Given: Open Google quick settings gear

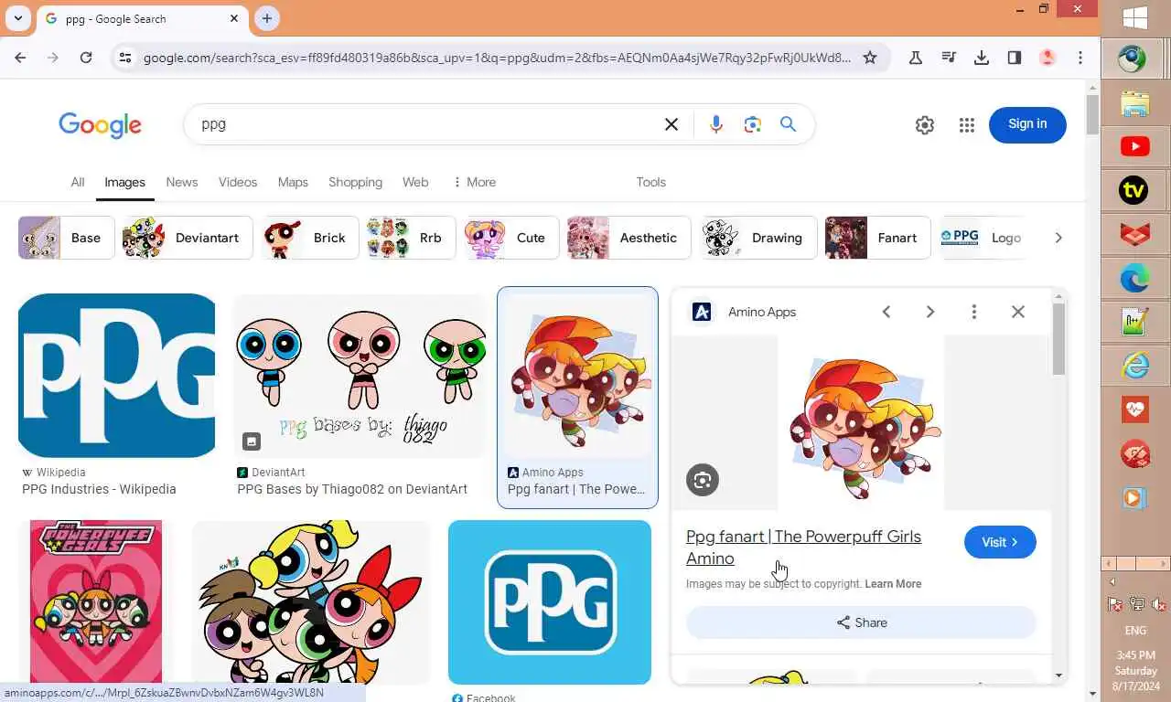Looking at the screenshot, I should tap(925, 125).
